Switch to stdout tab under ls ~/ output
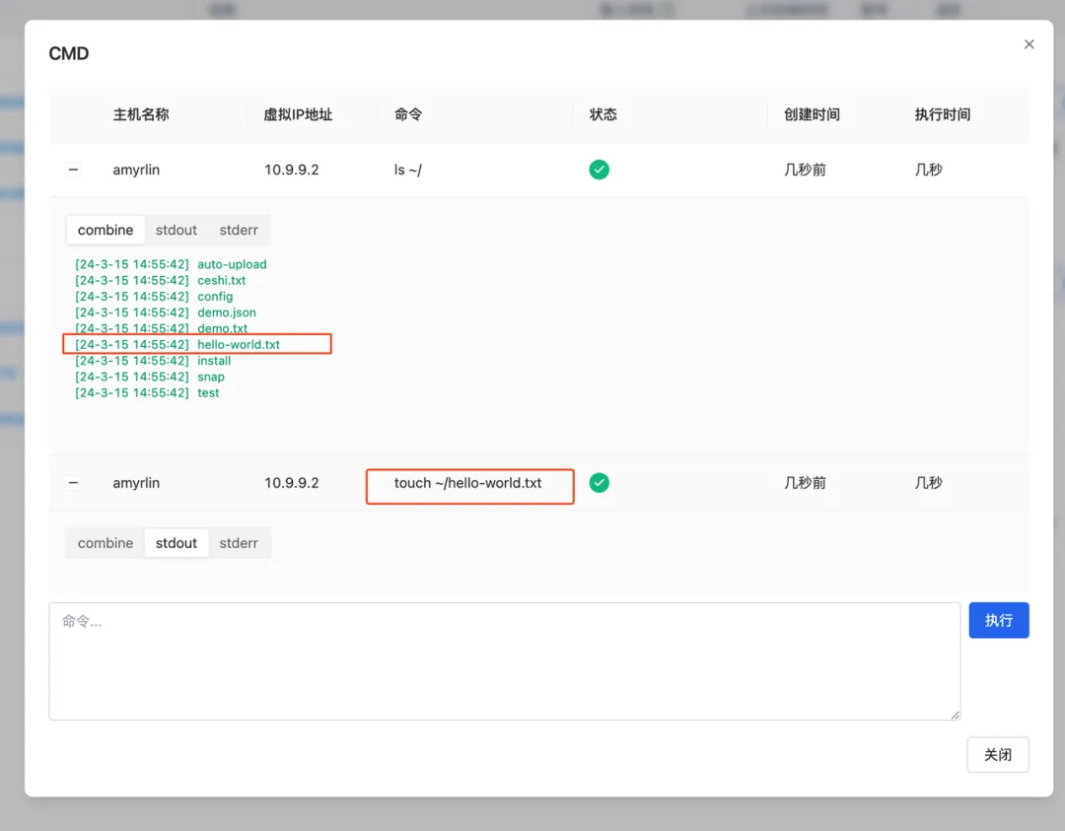 tap(176, 230)
